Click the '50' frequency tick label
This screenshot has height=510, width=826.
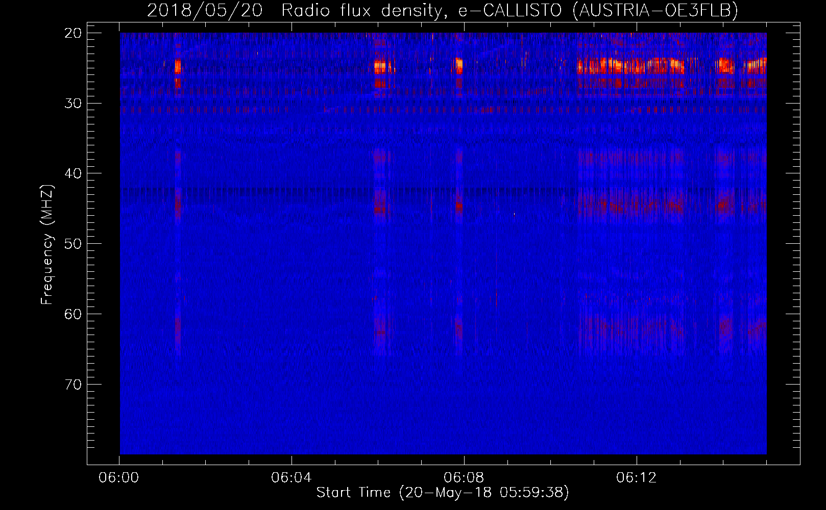click(74, 244)
